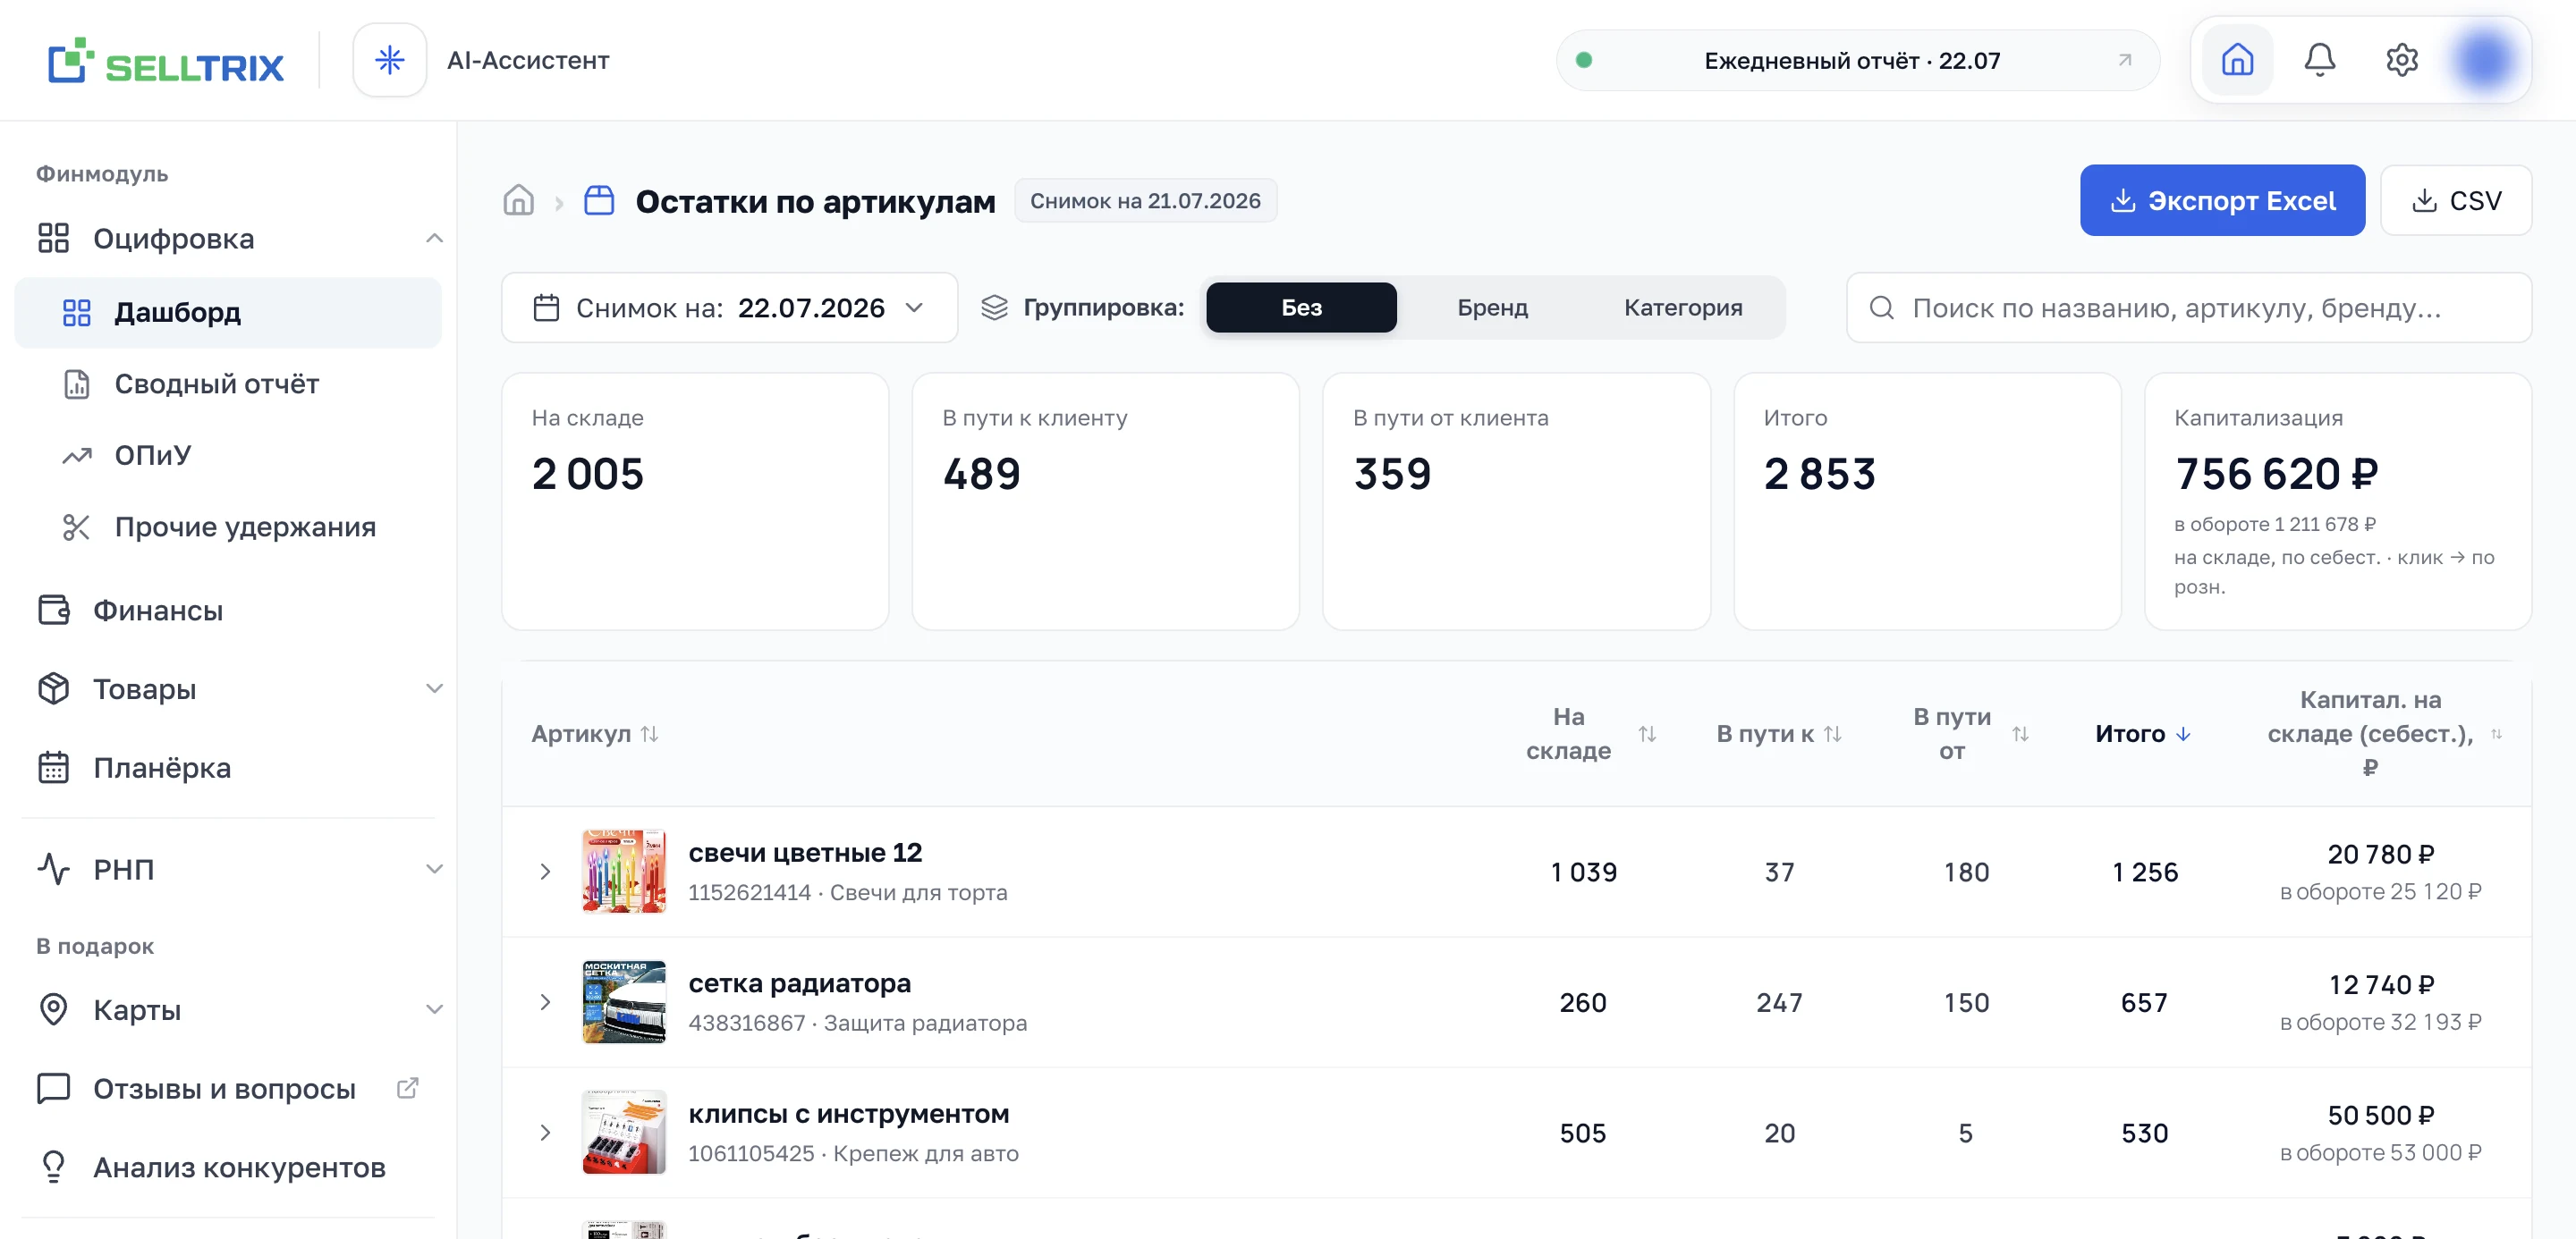
Task: Open Ежедневный отчёт · 22.07 pill
Action: click(1858, 60)
